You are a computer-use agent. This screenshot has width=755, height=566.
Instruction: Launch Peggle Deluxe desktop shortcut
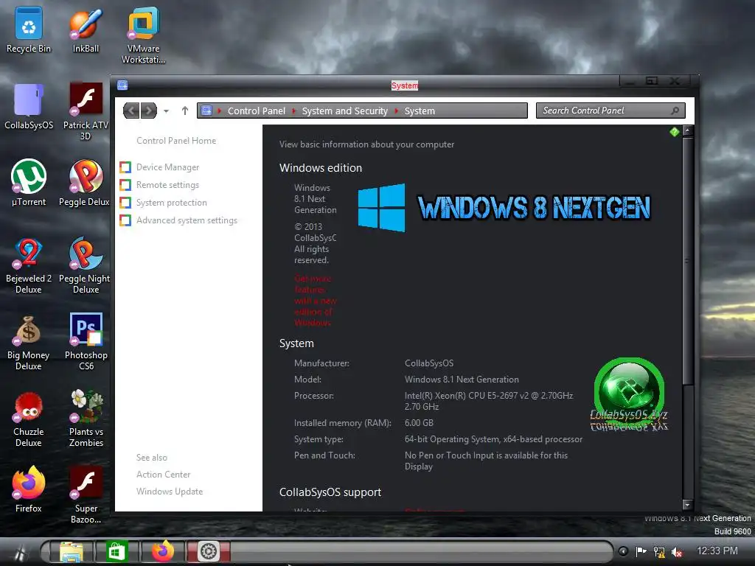pos(85,183)
